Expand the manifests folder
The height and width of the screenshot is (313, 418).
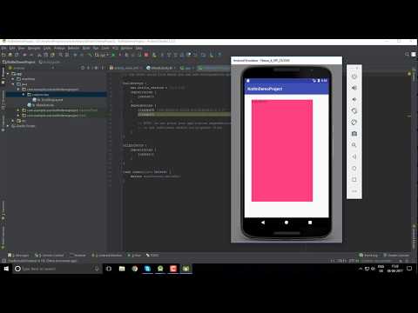pos(13,79)
